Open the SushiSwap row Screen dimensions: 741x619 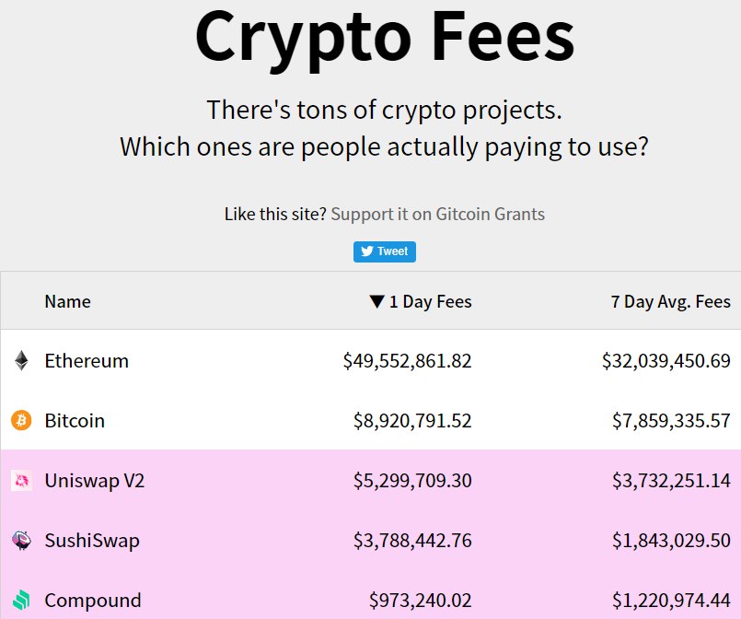click(370, 541)
